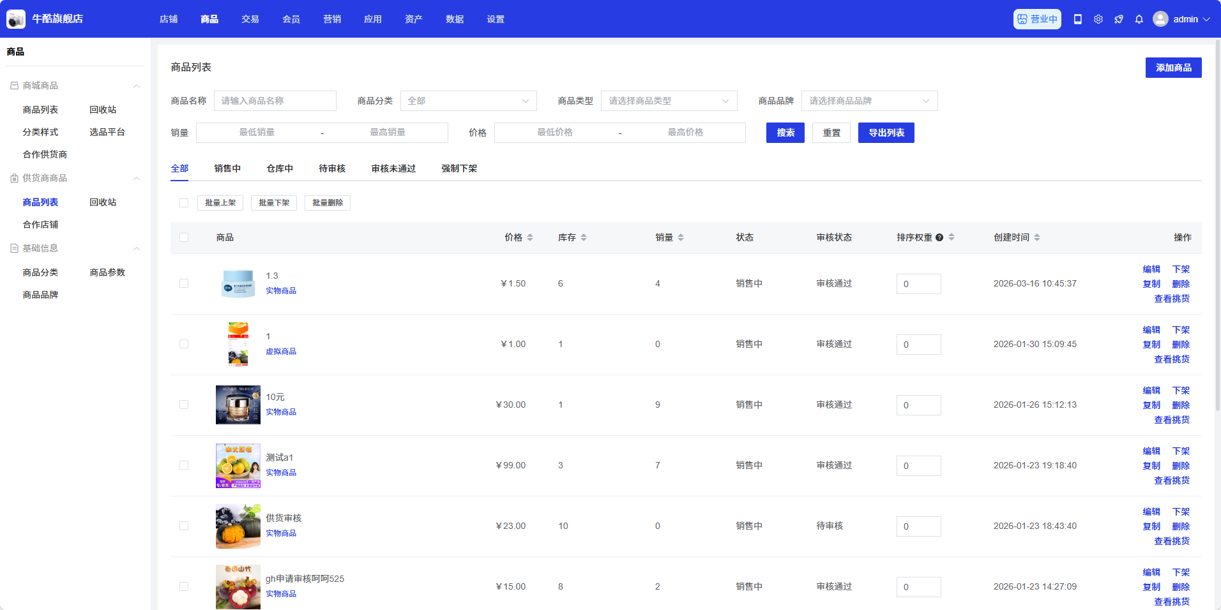This screenshot has height=610, width=1221.
Task: Click the 添加商品 button
Action: click(x=1173, y=68)
